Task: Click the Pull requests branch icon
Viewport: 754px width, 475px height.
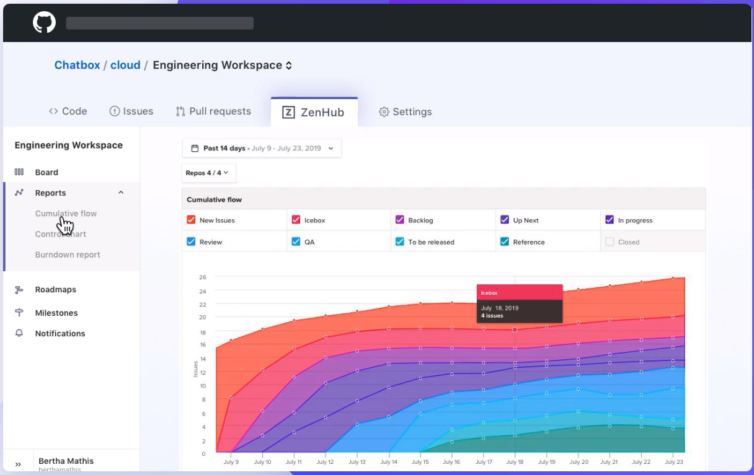Action: 180,111
